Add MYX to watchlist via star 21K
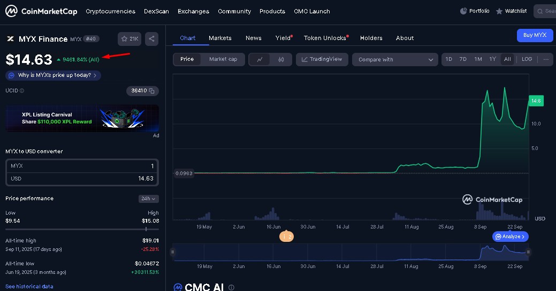This screenshot has width=556, height=291. coord(130,39)
